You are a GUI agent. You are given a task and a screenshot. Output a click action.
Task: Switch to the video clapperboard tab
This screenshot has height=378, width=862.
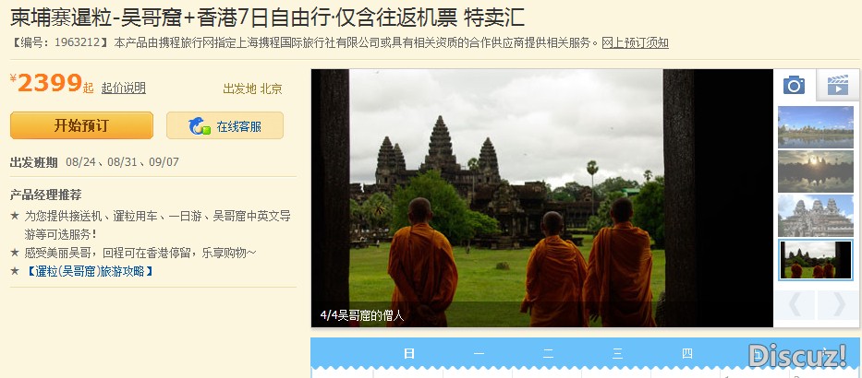[x=838, y=85]
